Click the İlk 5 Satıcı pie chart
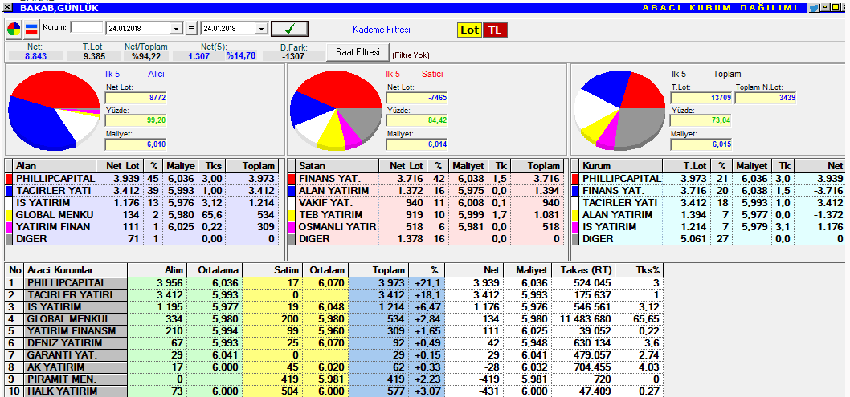 (x=336, y=110)
